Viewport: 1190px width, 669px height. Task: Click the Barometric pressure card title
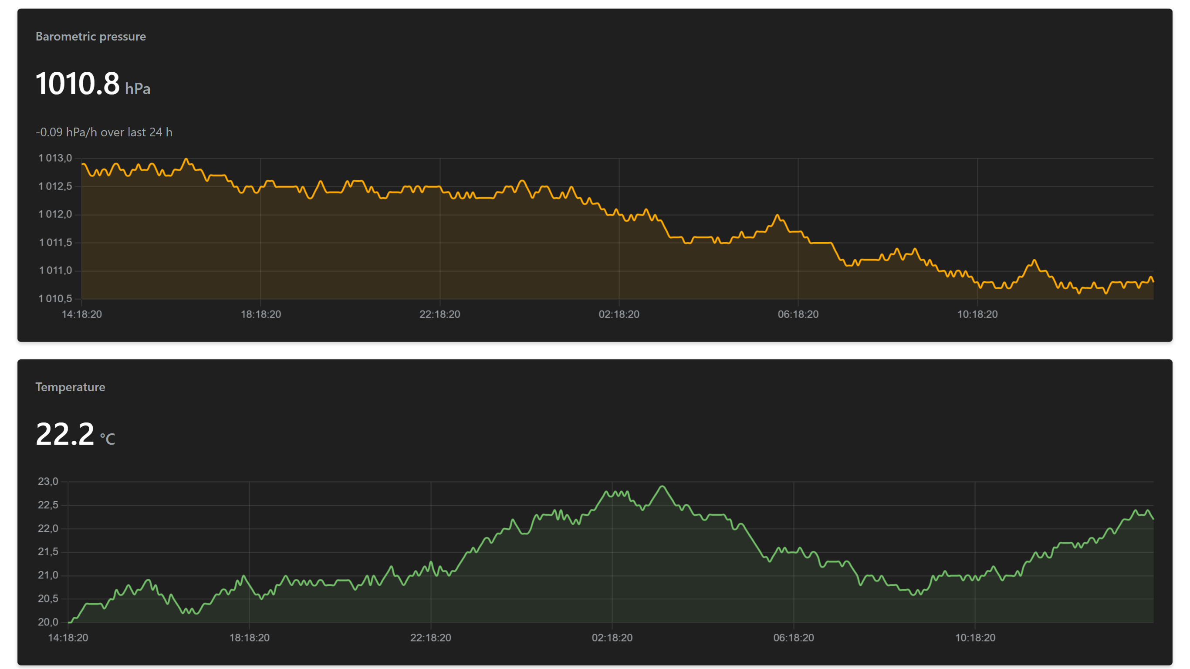(91, 37)
